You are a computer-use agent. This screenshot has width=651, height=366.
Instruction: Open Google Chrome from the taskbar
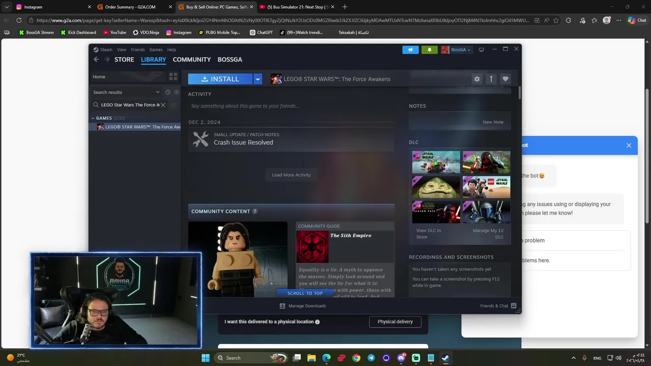tap(356, 358)
